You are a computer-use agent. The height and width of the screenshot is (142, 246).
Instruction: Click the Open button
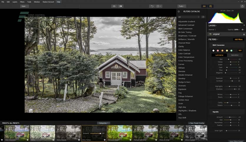(24, 6)
